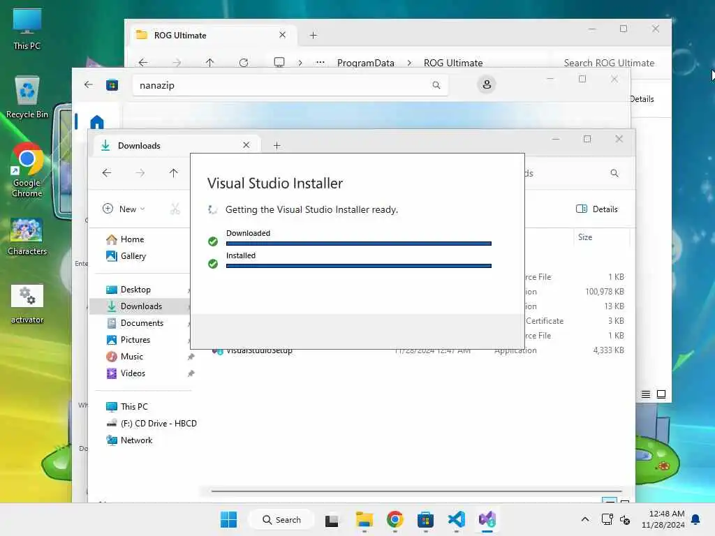This screenshot has height=536, width=715.
Task: Select Downloads in navigation pane
Action: [x=142, y=306]
